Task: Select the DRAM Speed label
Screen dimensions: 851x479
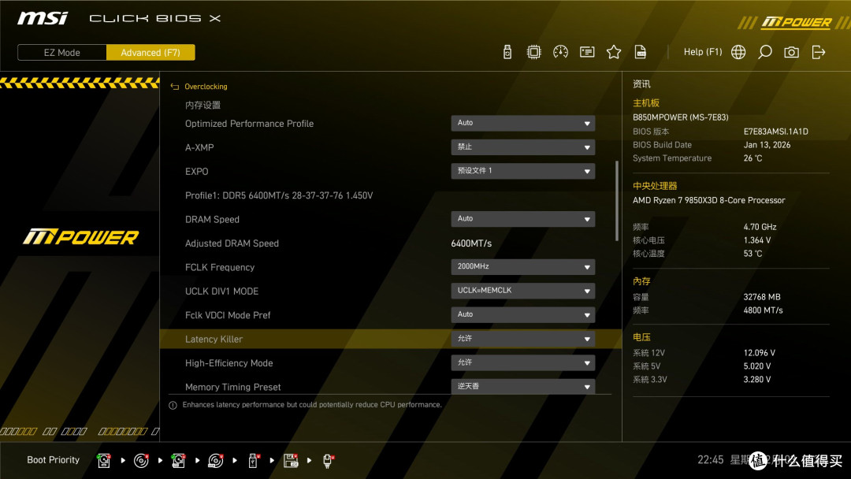Action: point(212,219)
